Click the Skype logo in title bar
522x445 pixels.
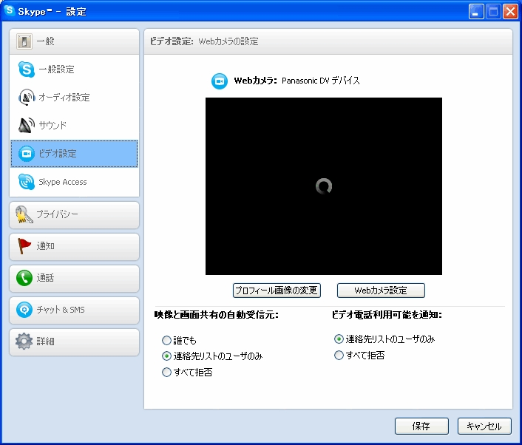pos(10,10)
